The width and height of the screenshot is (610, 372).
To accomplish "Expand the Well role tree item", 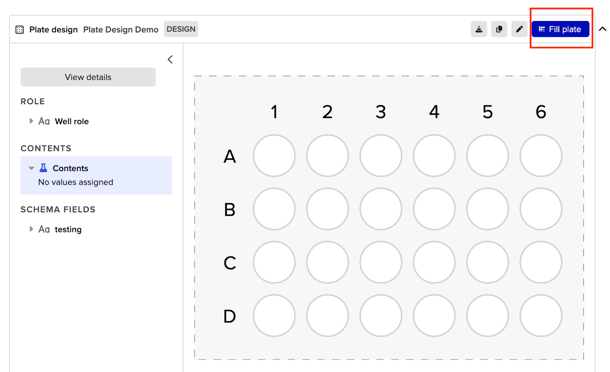I will click(x=31, y=121).
